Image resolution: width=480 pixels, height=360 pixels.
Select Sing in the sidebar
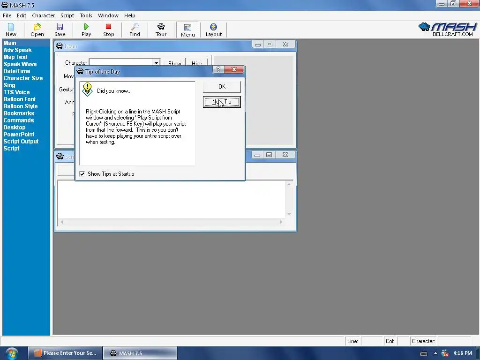tap(9, 85)
